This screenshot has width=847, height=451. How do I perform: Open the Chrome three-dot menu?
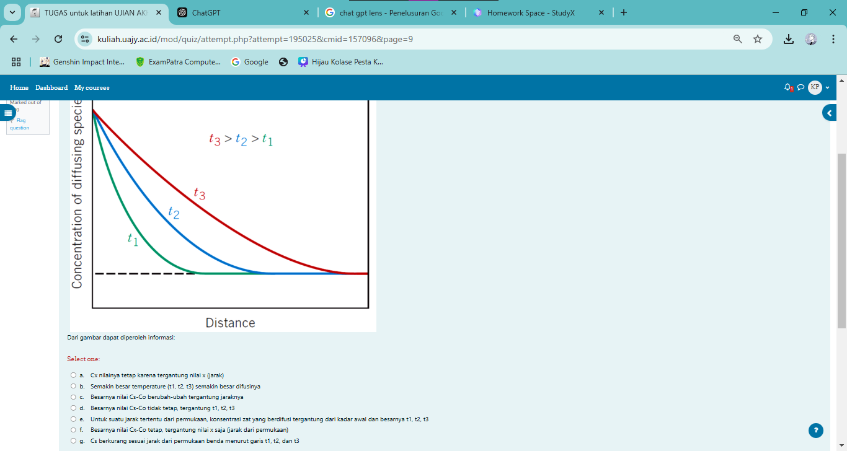[833, 39]
